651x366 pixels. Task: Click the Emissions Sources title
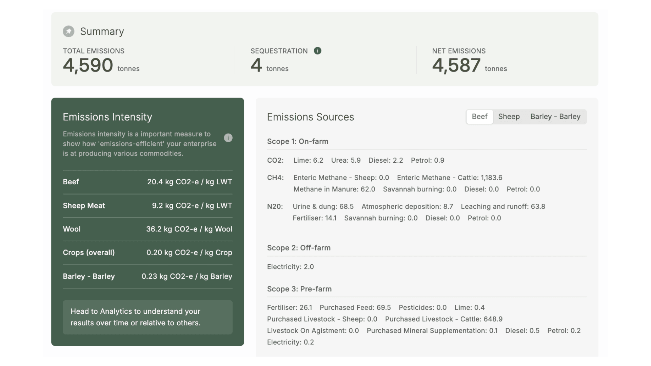pos(310,117)
